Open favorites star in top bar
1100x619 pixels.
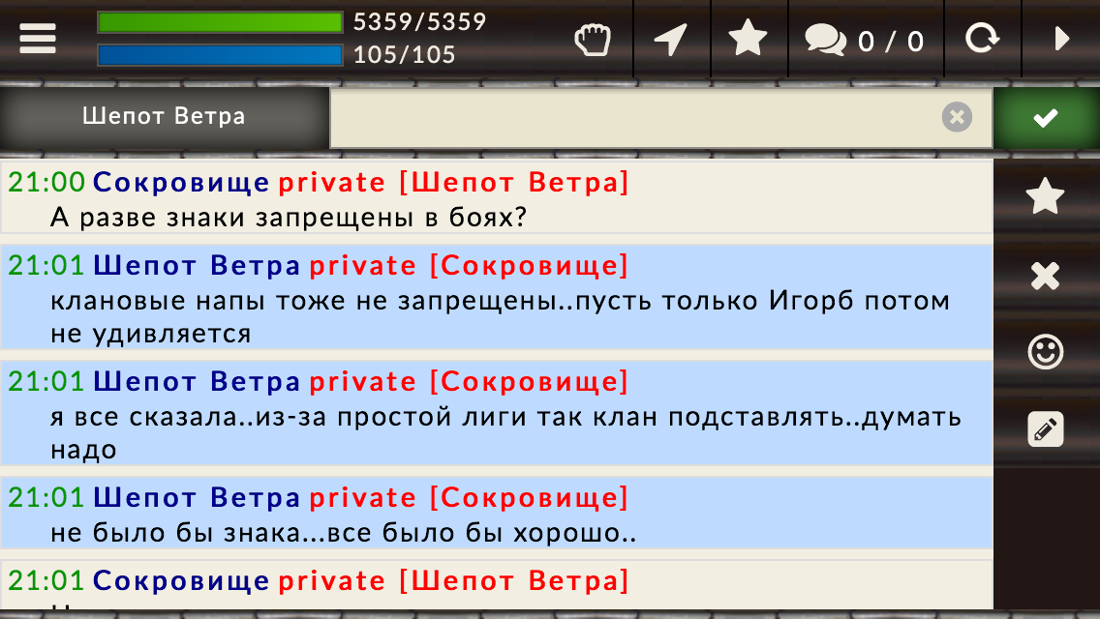coord(748,38)
